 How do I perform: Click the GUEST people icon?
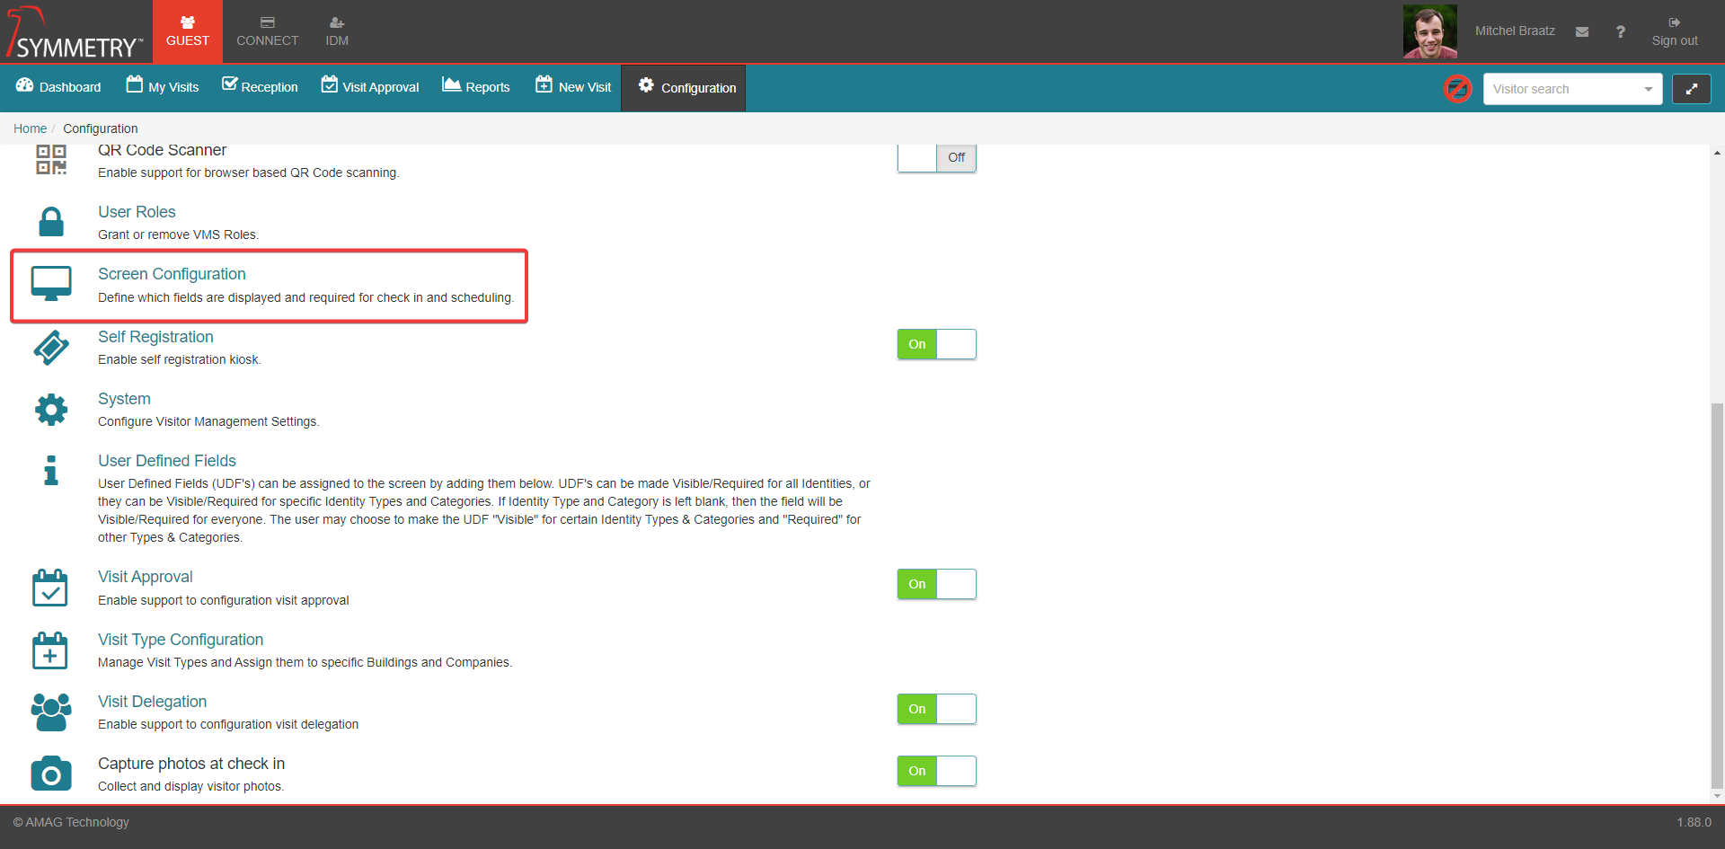pyautogui.click(x=188, y=22)
